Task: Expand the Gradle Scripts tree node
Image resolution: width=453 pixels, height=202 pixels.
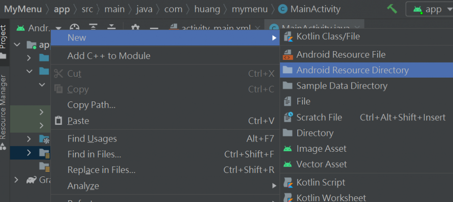Action: (16, 180)
